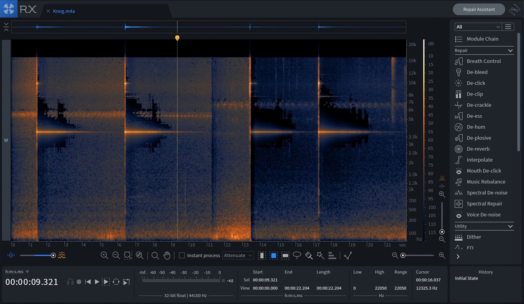Start recording with the record button

[x=79, y=282]
